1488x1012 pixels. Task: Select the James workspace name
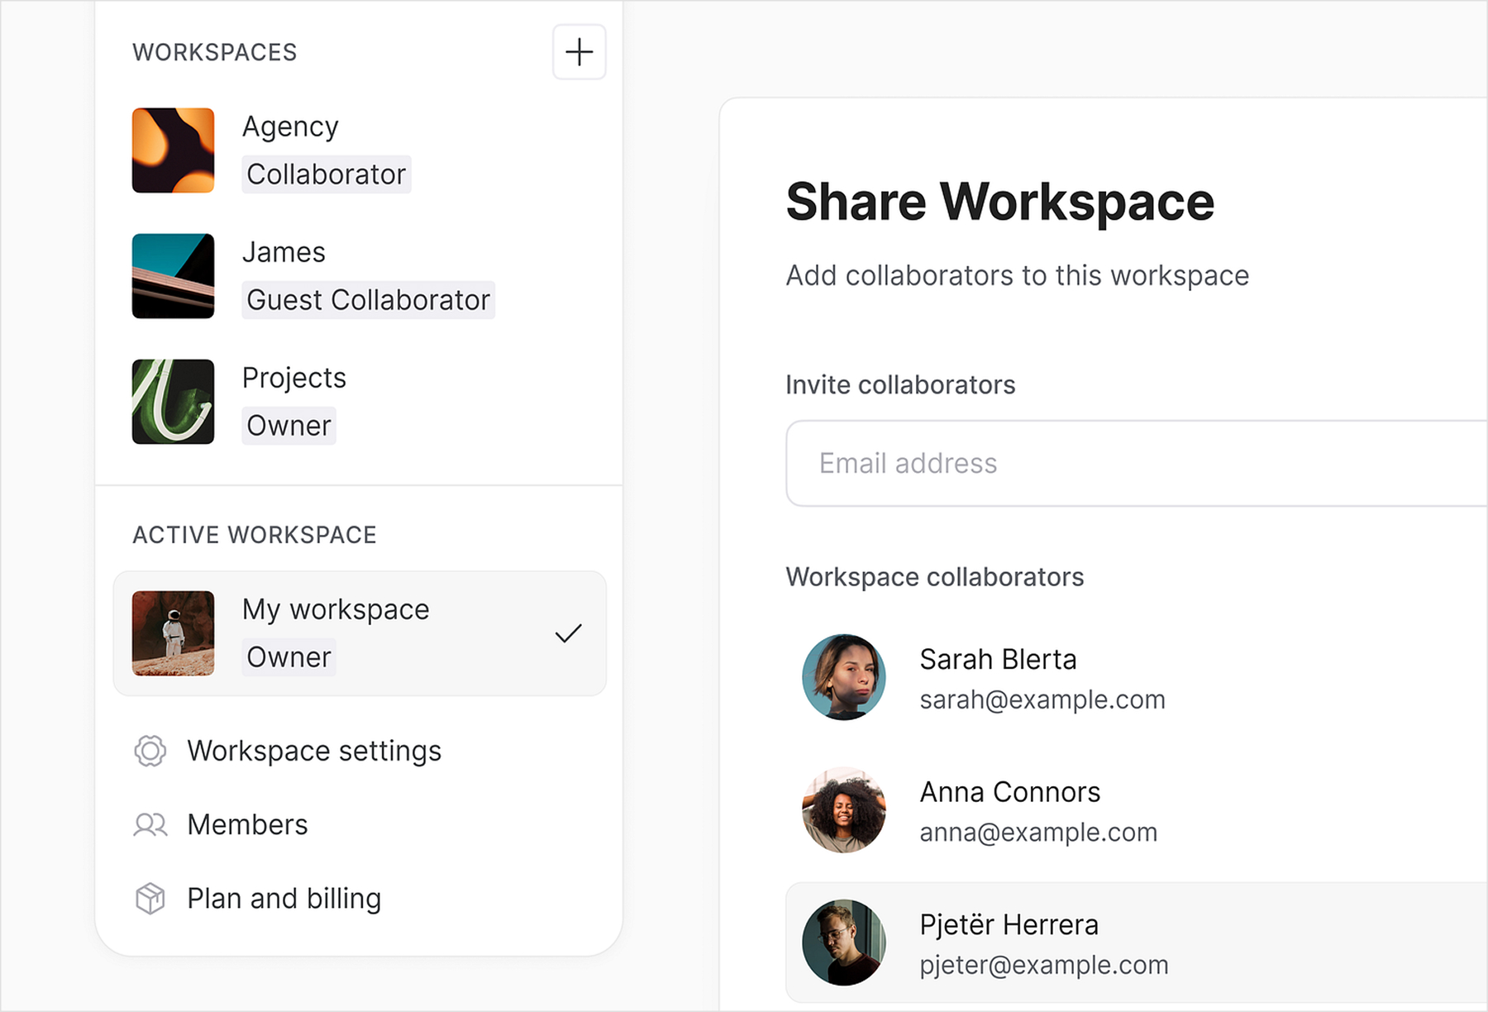tap(284, 252)
